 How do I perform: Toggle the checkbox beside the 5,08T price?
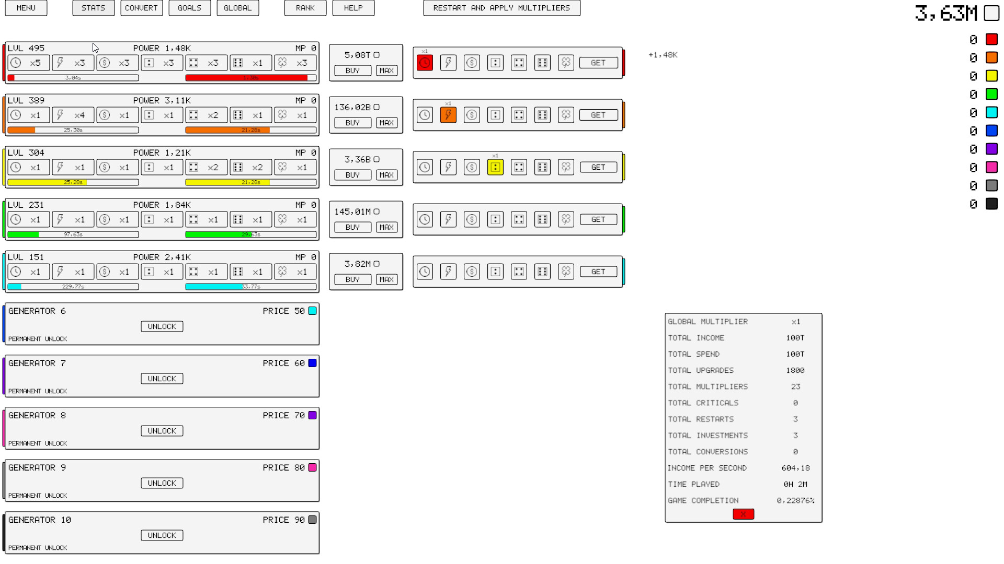tap(378, 54)
